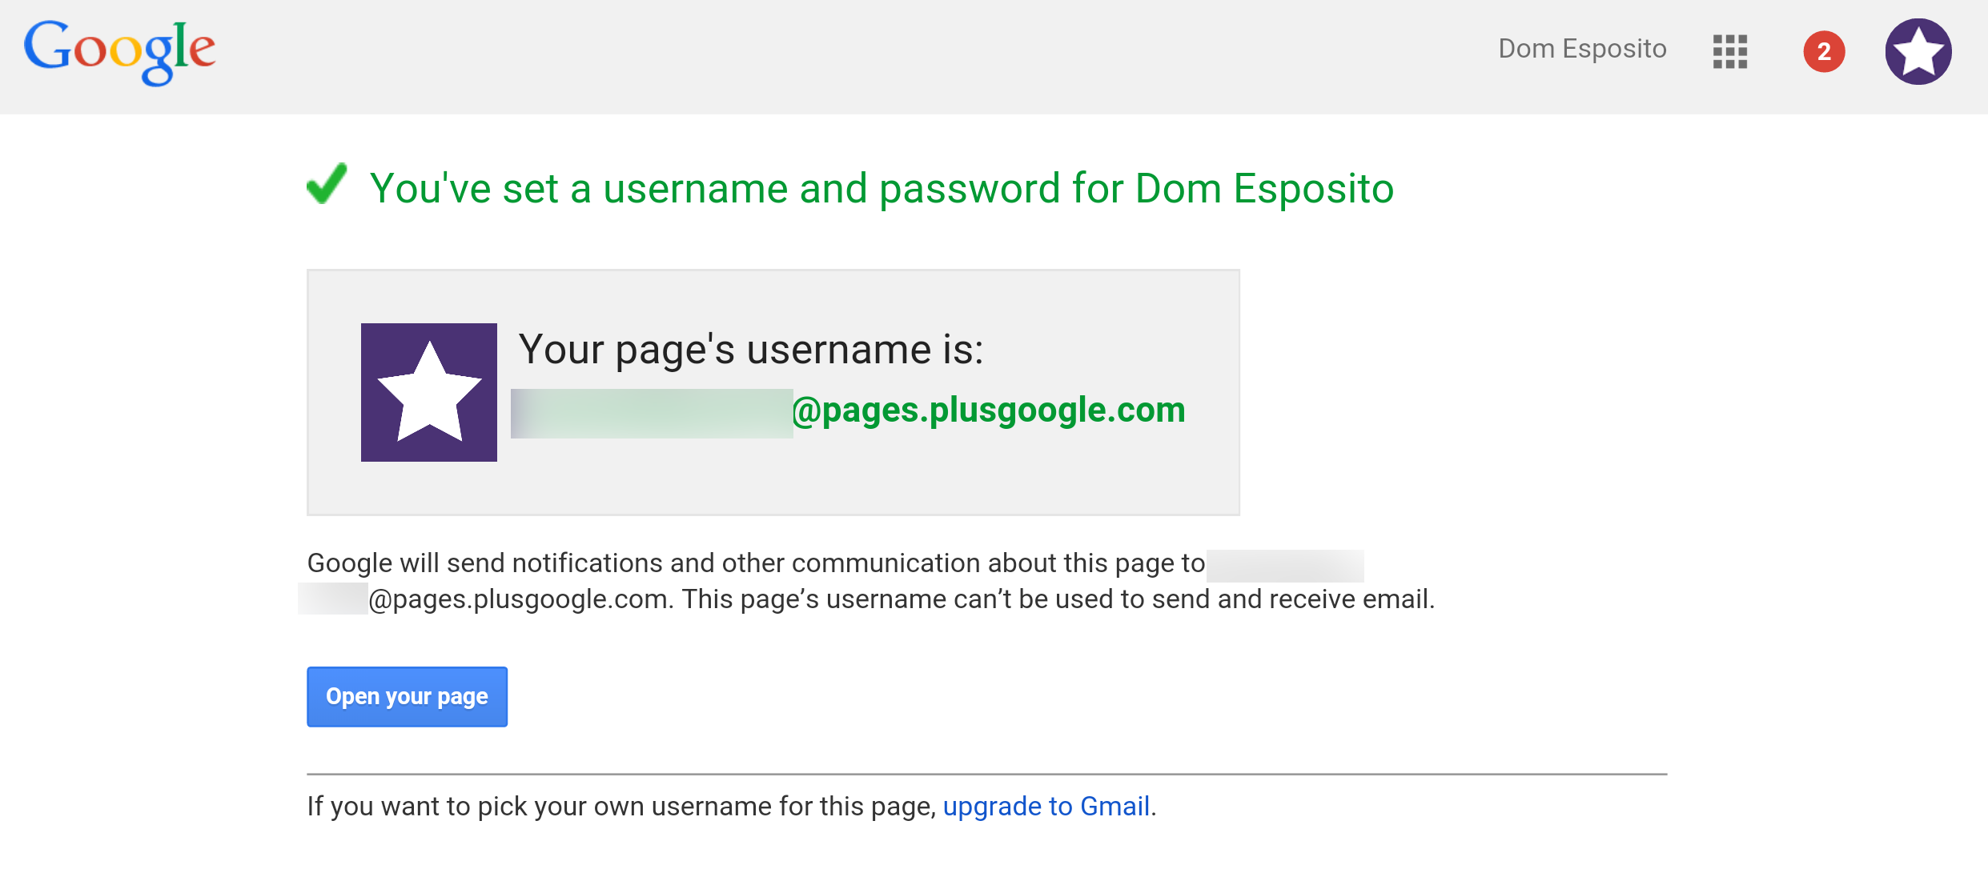Open the star profile avatar menu
Screen dimensions: 1988x869
1918,52
